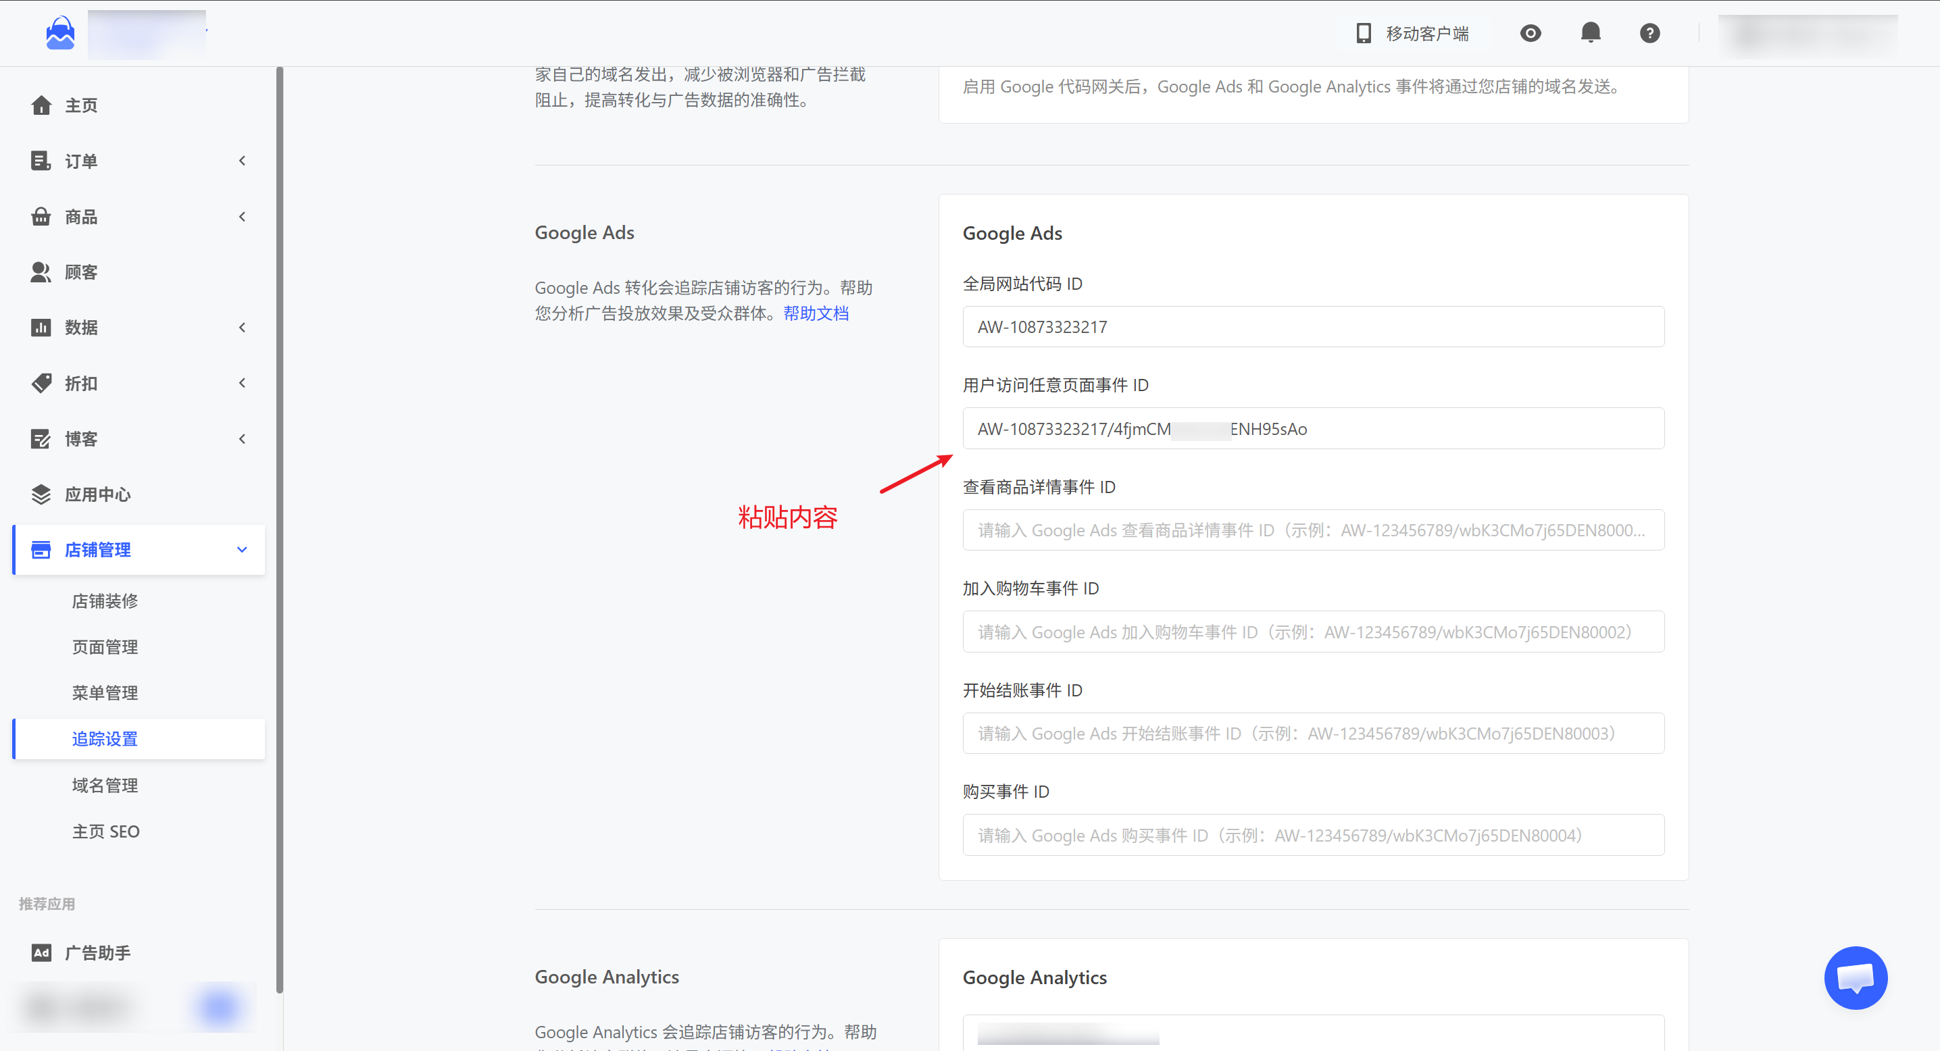Click the orders icon next to 订单

tap(41, 161)
